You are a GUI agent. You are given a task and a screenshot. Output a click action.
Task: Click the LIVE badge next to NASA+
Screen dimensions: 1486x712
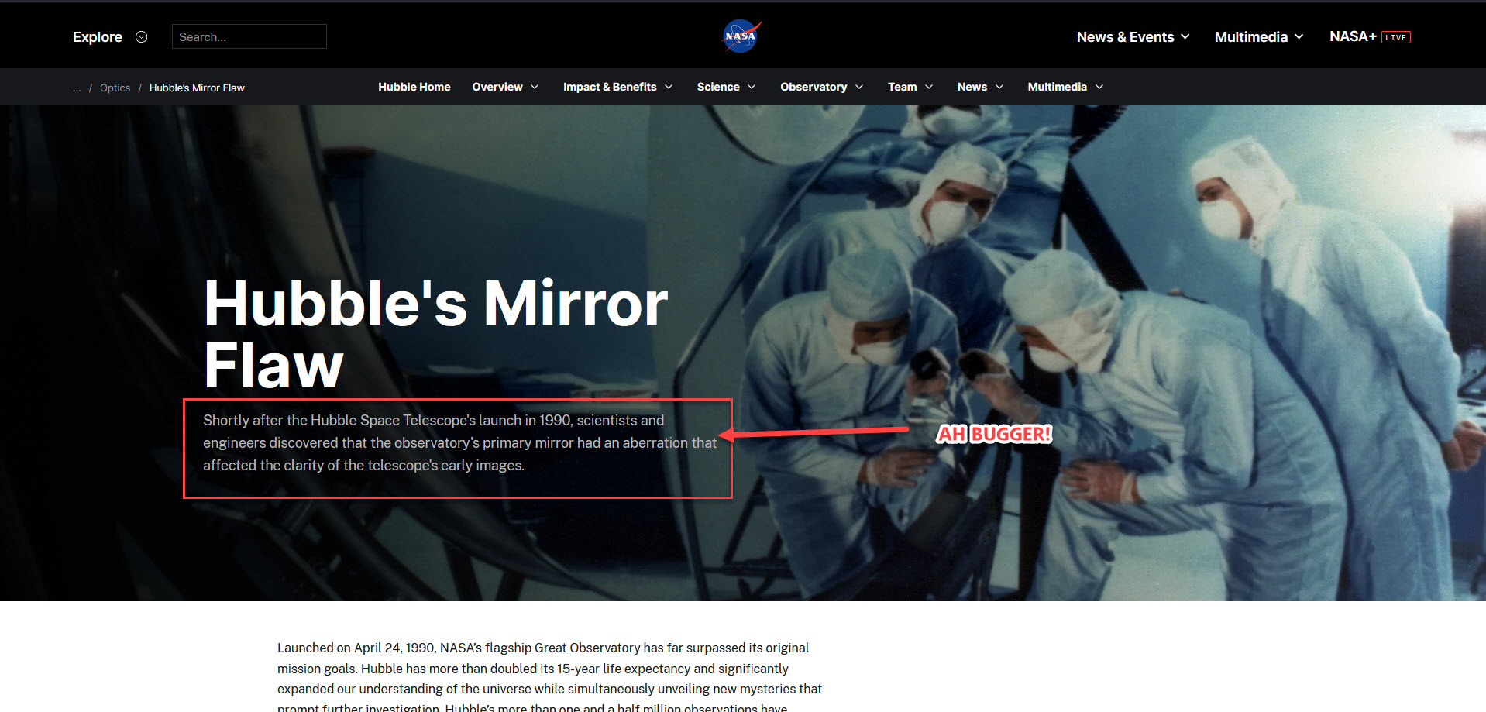(1396, 37)
